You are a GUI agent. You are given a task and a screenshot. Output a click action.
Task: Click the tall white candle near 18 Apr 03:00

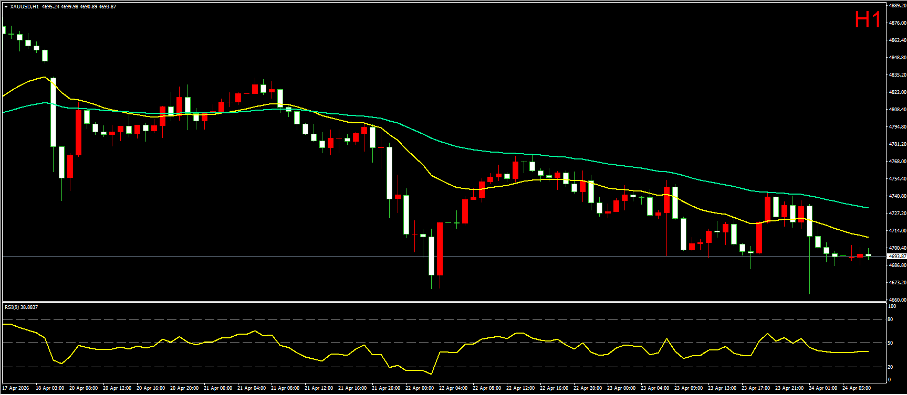tap(53, 112)
